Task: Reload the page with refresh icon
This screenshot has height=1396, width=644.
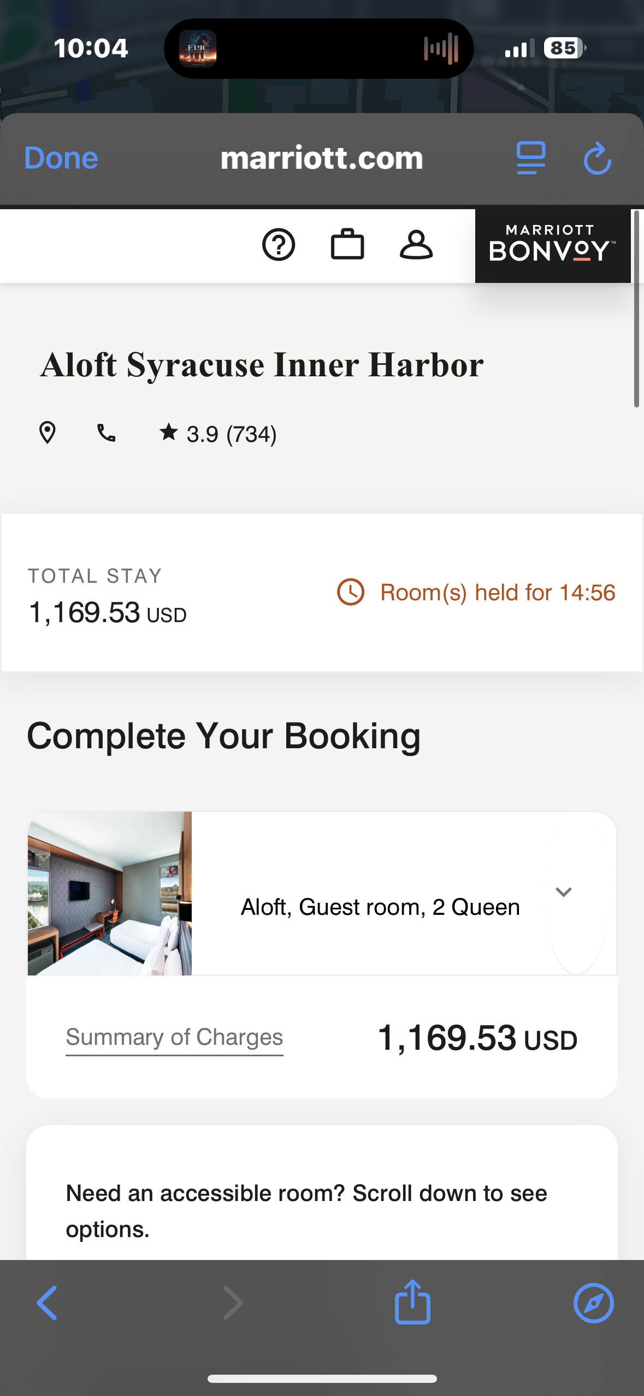Action: click(x=597, y=158)
